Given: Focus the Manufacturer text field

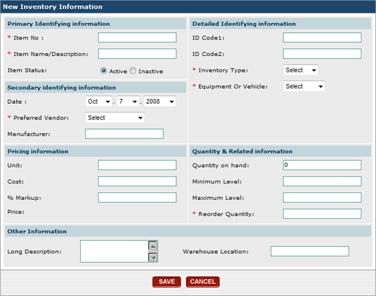Looking at the screenshot, I should (x=124, y=134).
